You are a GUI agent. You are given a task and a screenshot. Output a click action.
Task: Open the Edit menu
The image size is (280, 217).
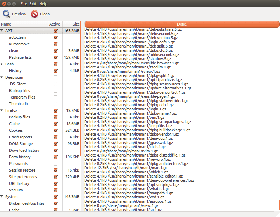(33, 4)
